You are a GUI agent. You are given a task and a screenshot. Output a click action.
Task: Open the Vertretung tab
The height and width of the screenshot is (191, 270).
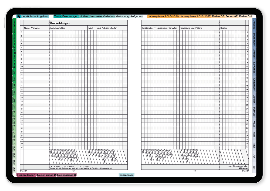pos(122,16)
